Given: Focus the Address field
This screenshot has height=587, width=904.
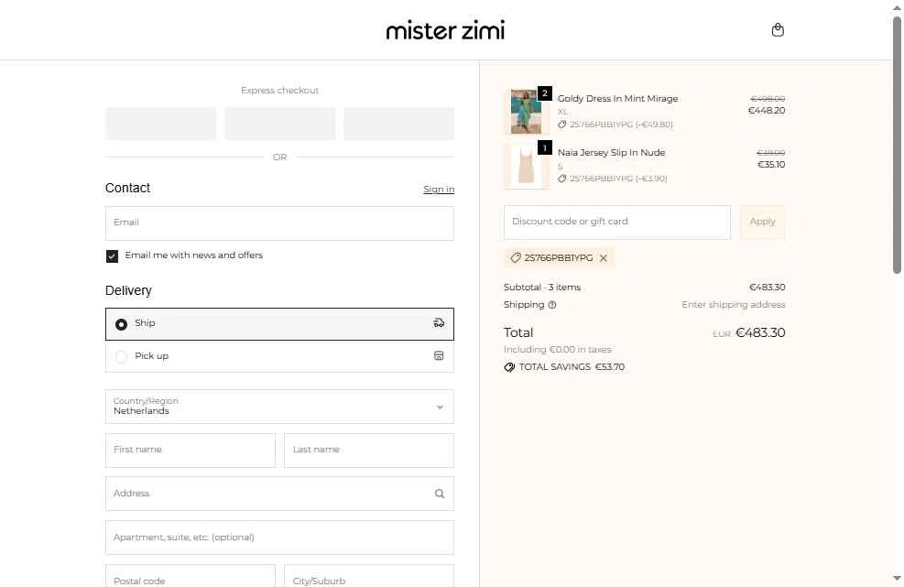Looking at the screenshot, I should pos(279,494).
